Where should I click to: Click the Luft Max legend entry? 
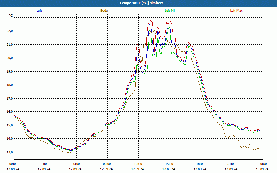236,11
